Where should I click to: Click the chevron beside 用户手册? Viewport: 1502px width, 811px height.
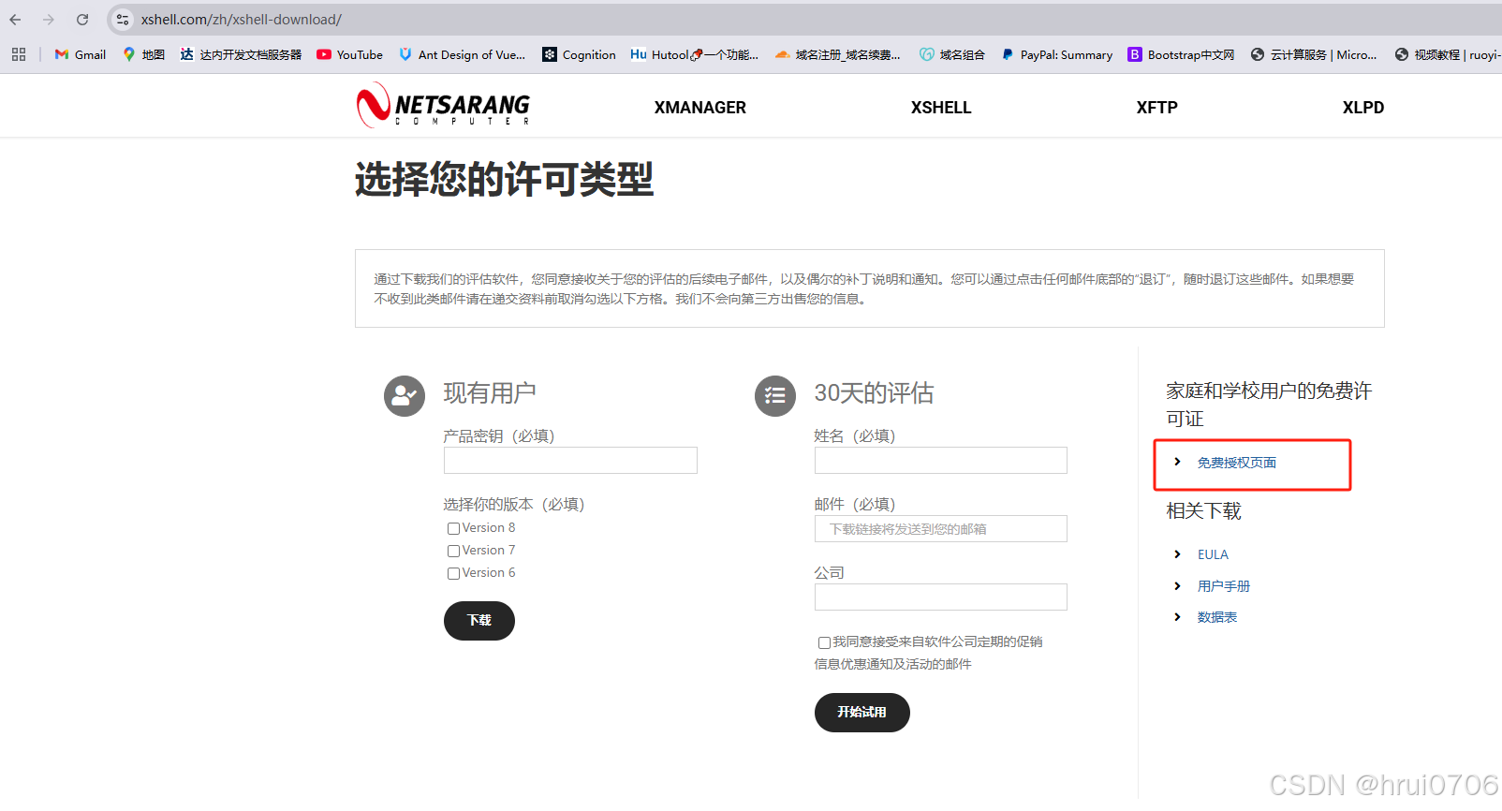pyautogui.click(x=1177, y=586)
